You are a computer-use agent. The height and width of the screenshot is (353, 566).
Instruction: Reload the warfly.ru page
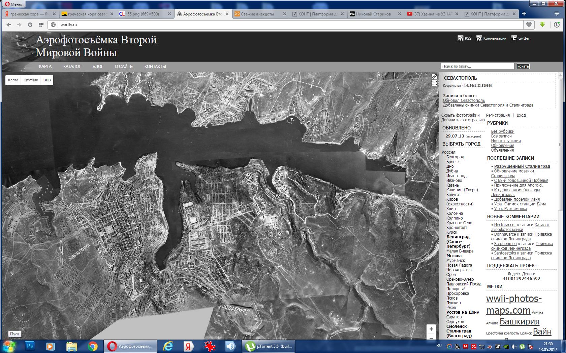[30, 25]
